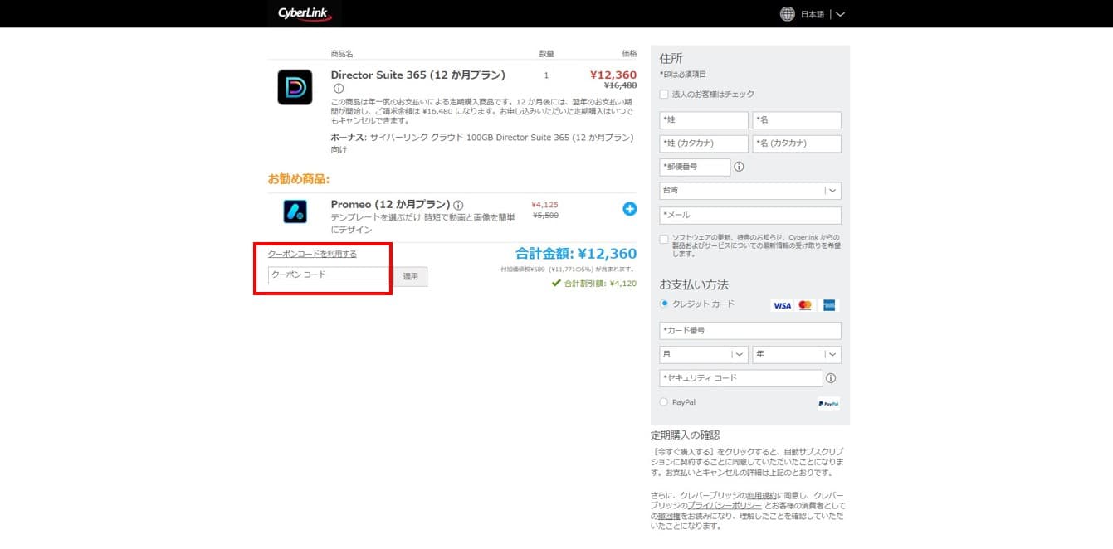The width and height of the screenshot is (1113, 549).
Task: Check the 法人のお客様はチェック checkbox
Action: (x=664, y=95)
